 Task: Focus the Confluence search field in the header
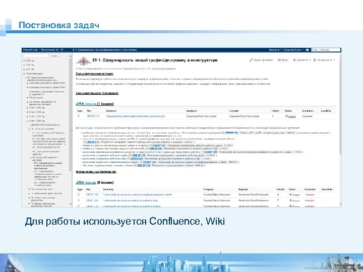326,50
